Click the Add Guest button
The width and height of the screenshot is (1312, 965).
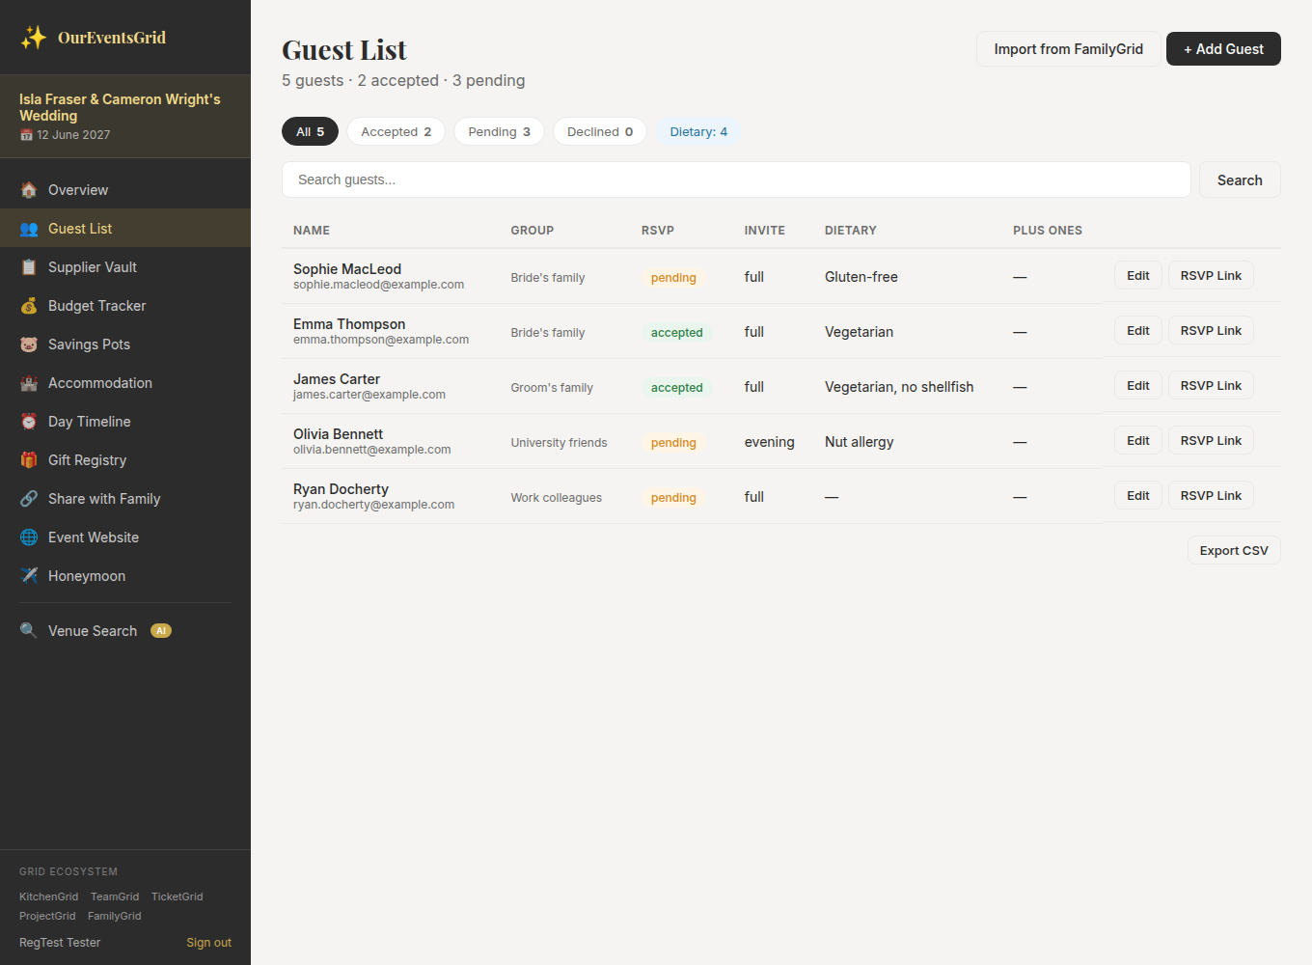click(x=1223, y=49)
